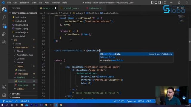The width and height of the screenshot is (191, 107).
Task: Toggle secondary side bar layout icon
Action: click(x=160, y=3)
